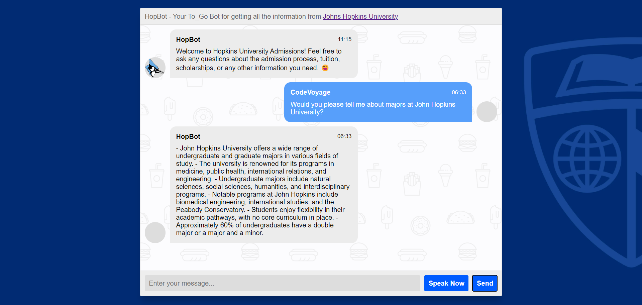Click the user question about majors
Viewport: 642px width, 305px height.
pyautogui.click(x=373, y=108)
